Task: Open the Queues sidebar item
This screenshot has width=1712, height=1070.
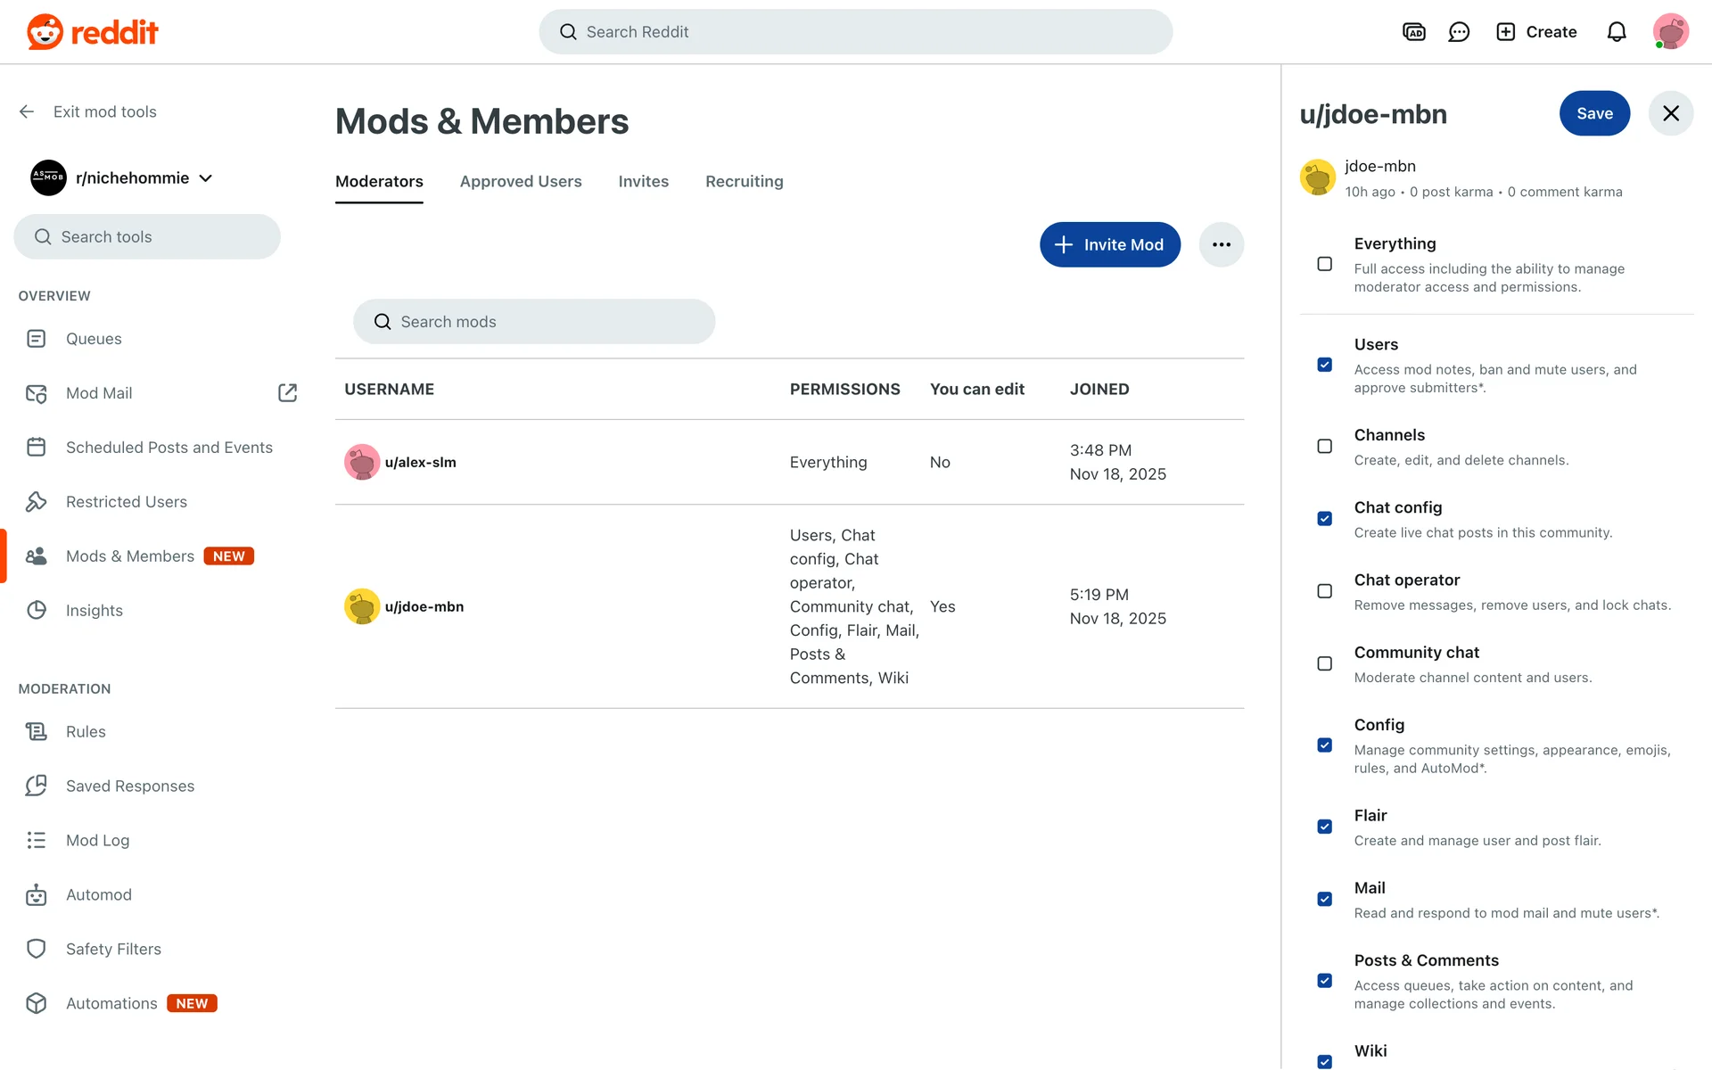Action: point(94,339)
